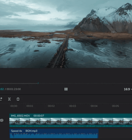Click the Speed 4x label
Viewport: 132px width, 140px height.
pyautogui.click(x=17, y=131)
